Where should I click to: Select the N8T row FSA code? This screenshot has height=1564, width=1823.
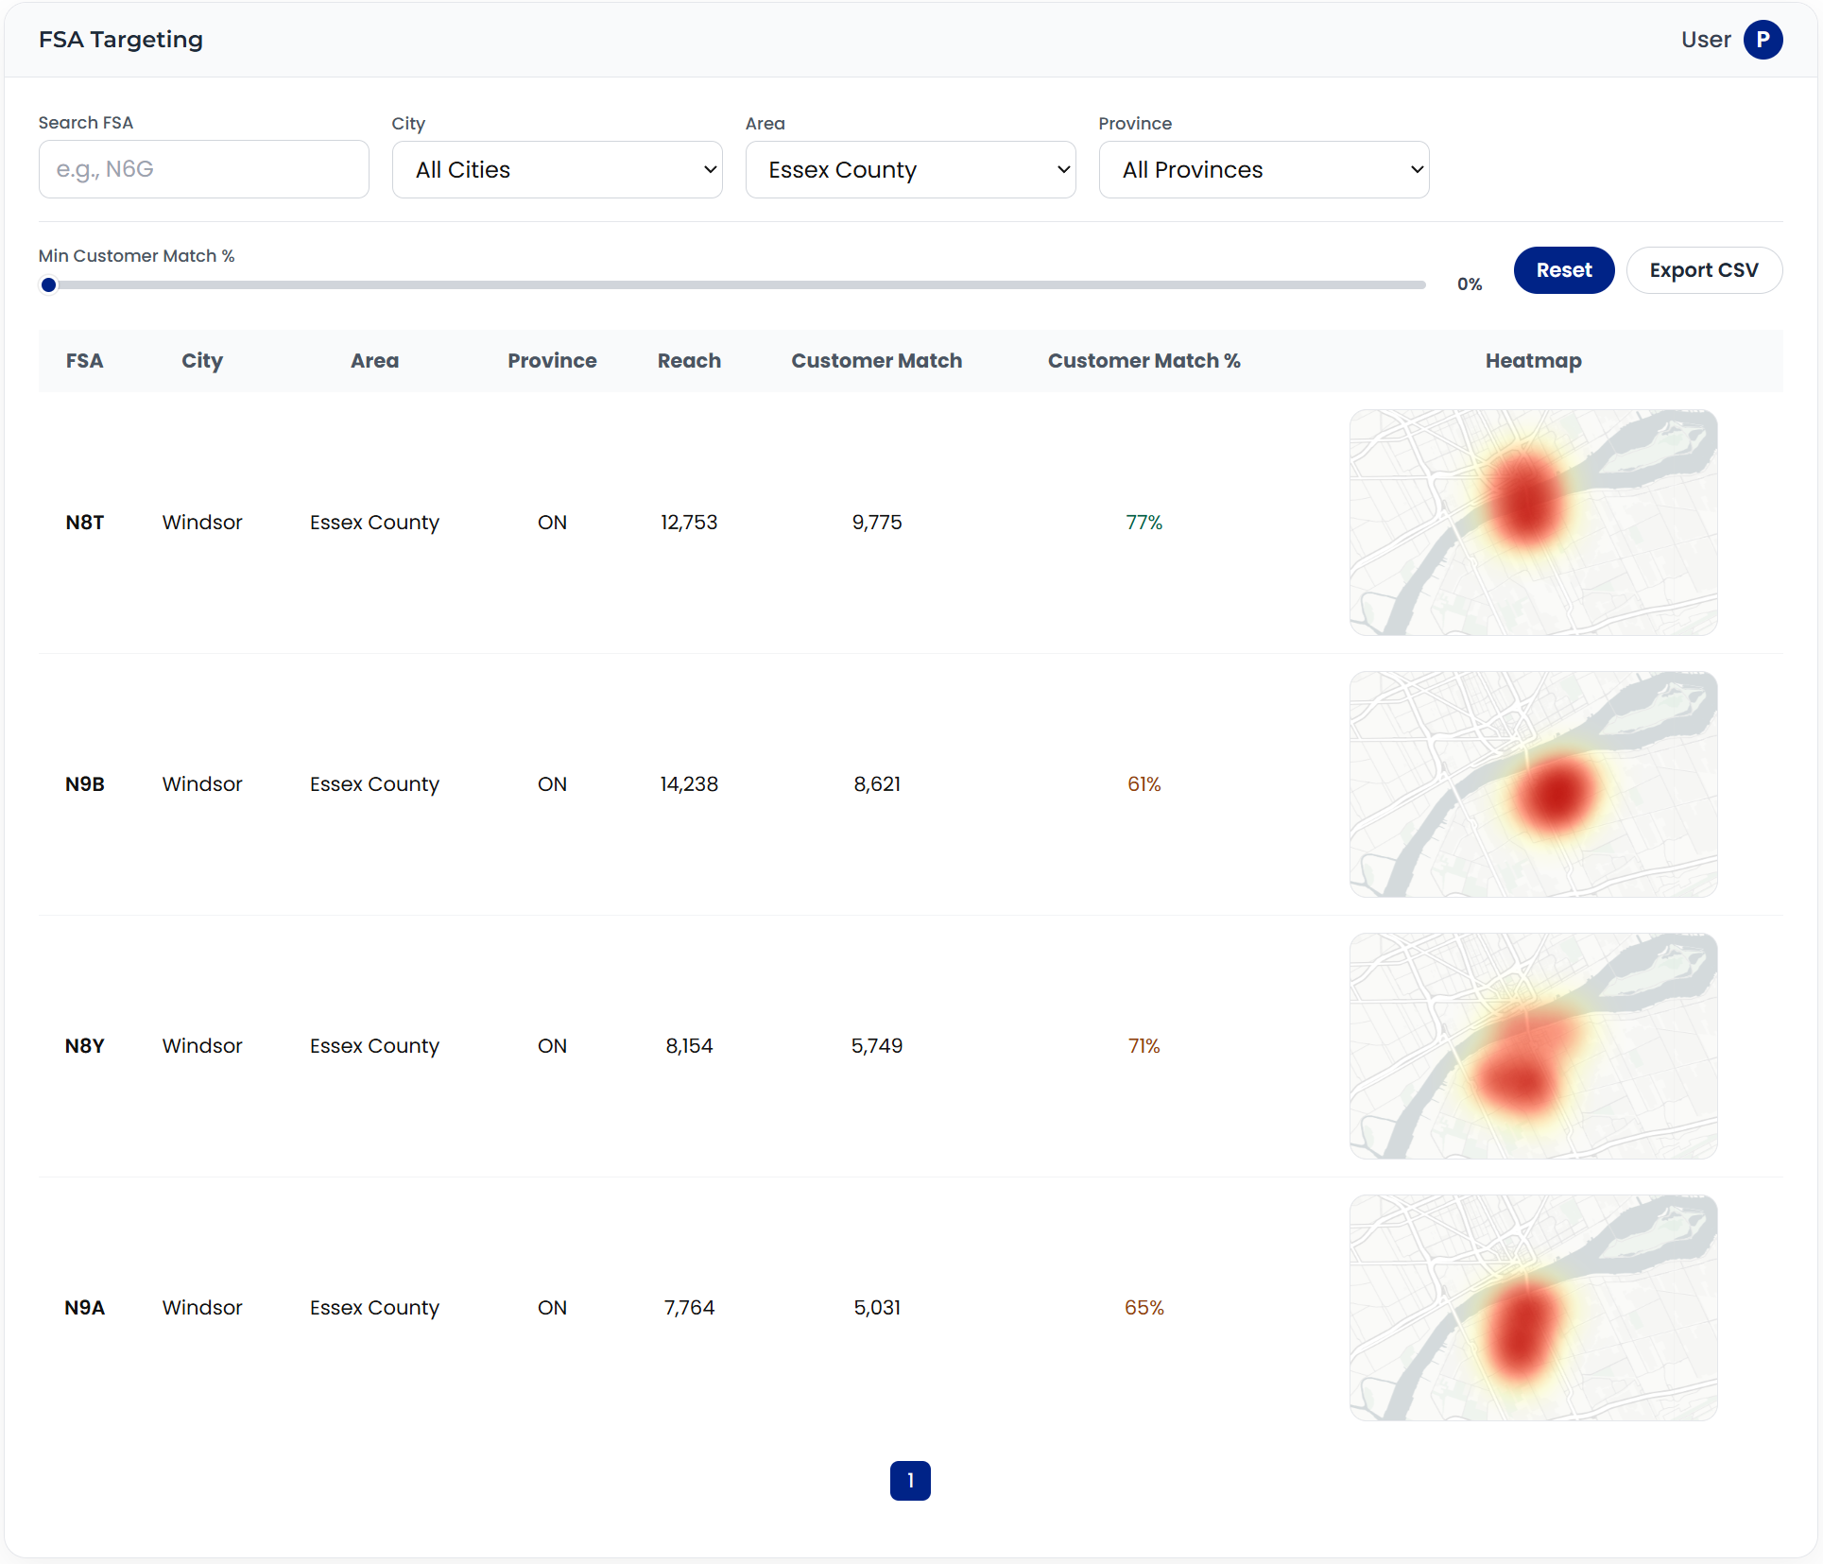84,523
